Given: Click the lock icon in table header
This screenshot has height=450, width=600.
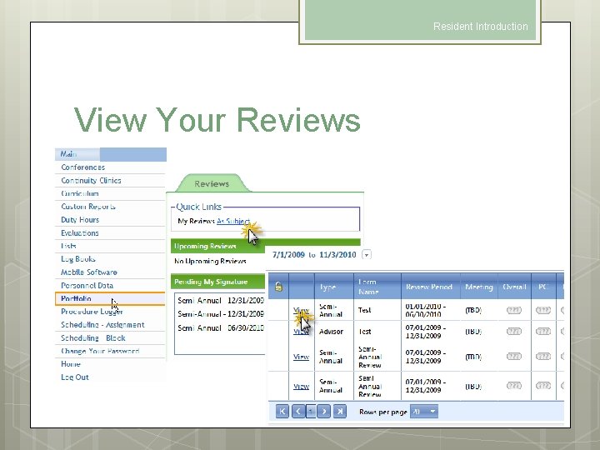Looking at the screenshot, I should (278, 287).
